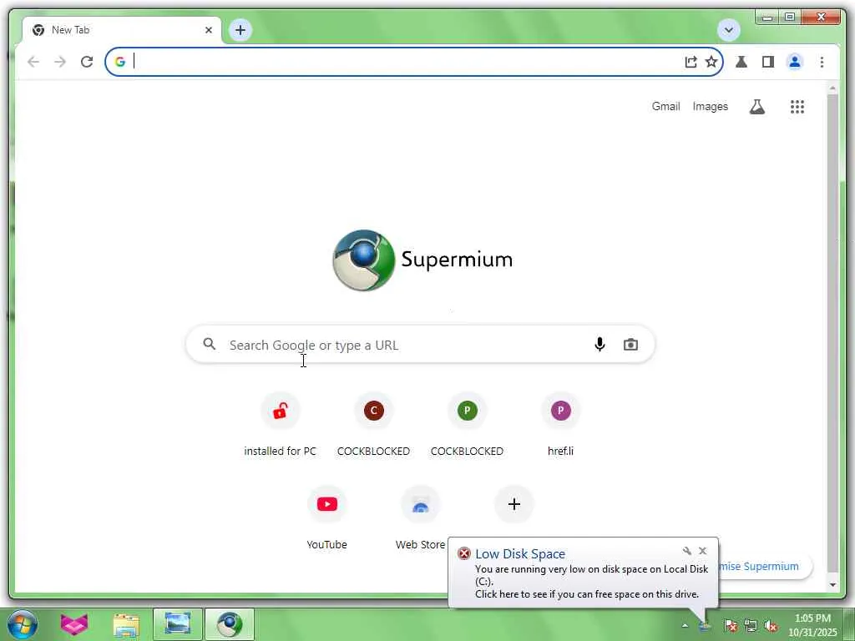Click the share page icon in address bar

[x=691, y=62]
